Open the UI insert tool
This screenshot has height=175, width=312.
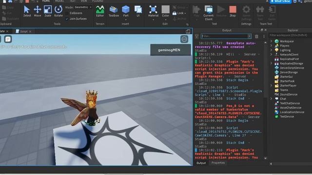(138, 11)
